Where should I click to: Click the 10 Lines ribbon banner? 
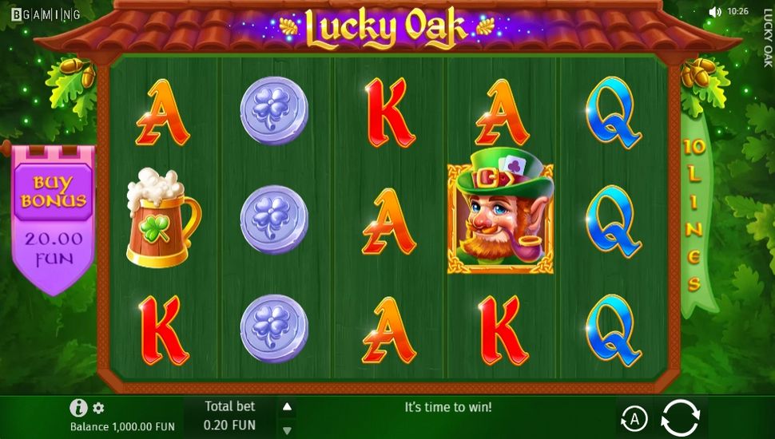[695, 215]
